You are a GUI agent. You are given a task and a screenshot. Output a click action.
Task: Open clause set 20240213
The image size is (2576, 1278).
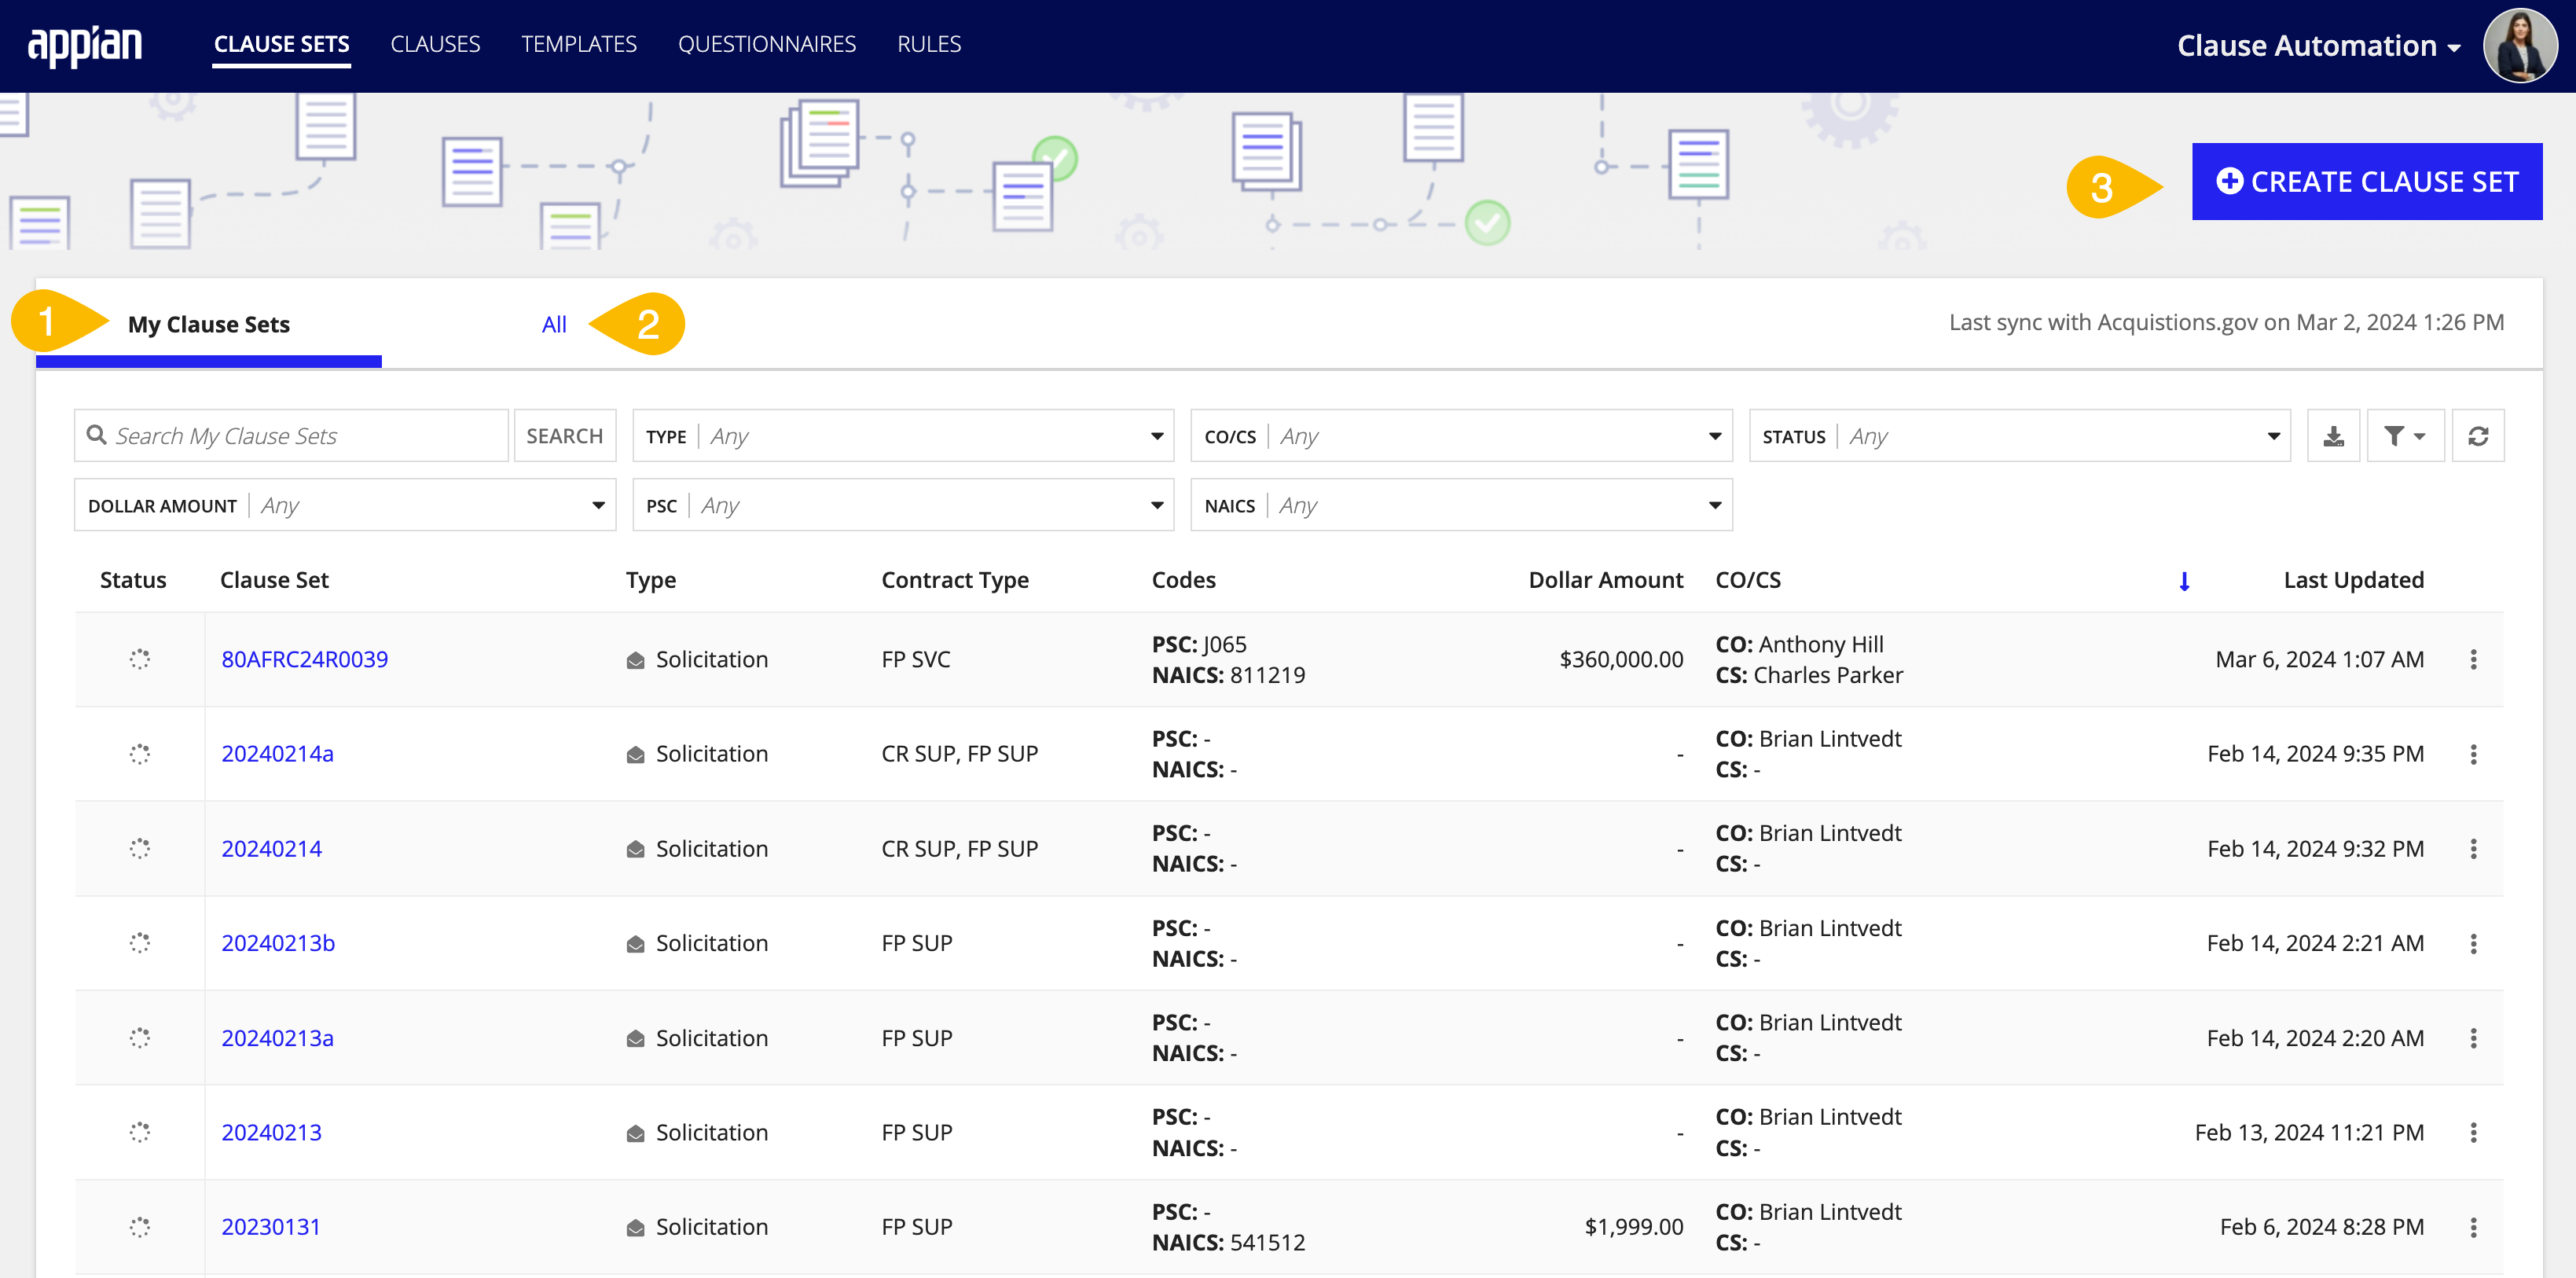[x=272, y=1132]
